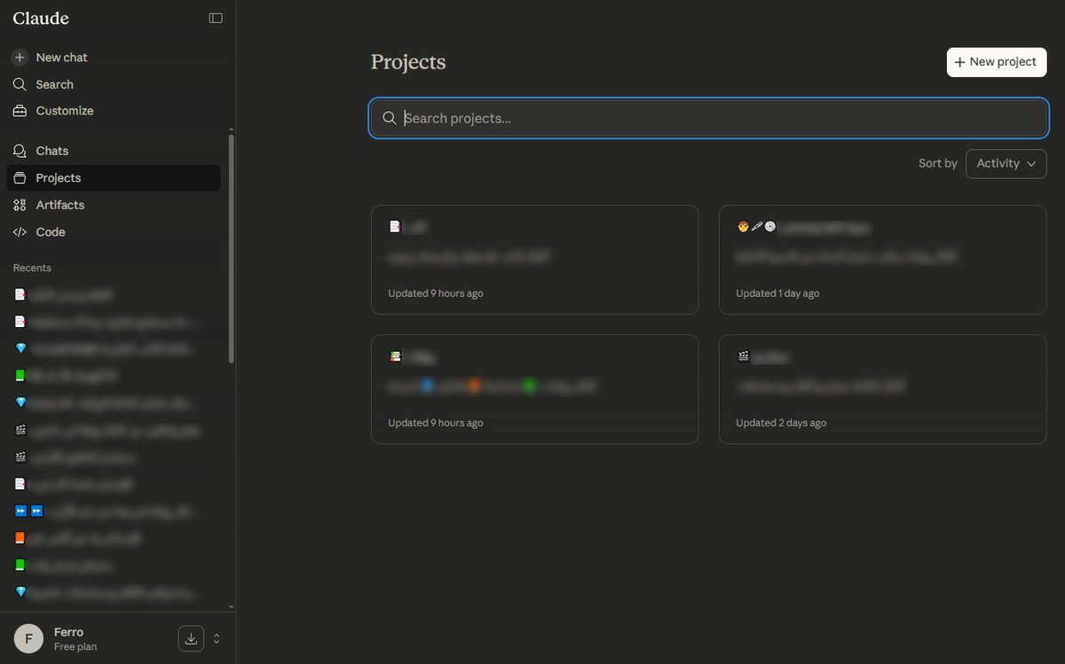Open the Chats section in the sidebar
1065x664 pixels.
[x=113, y=151]
